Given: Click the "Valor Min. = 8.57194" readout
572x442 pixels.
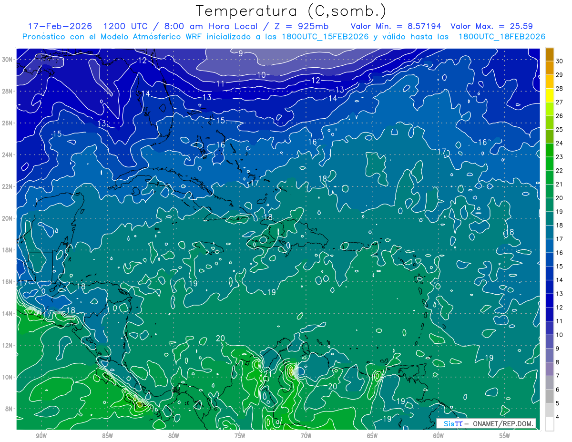Looking at the screenshot, I should 396,26.
